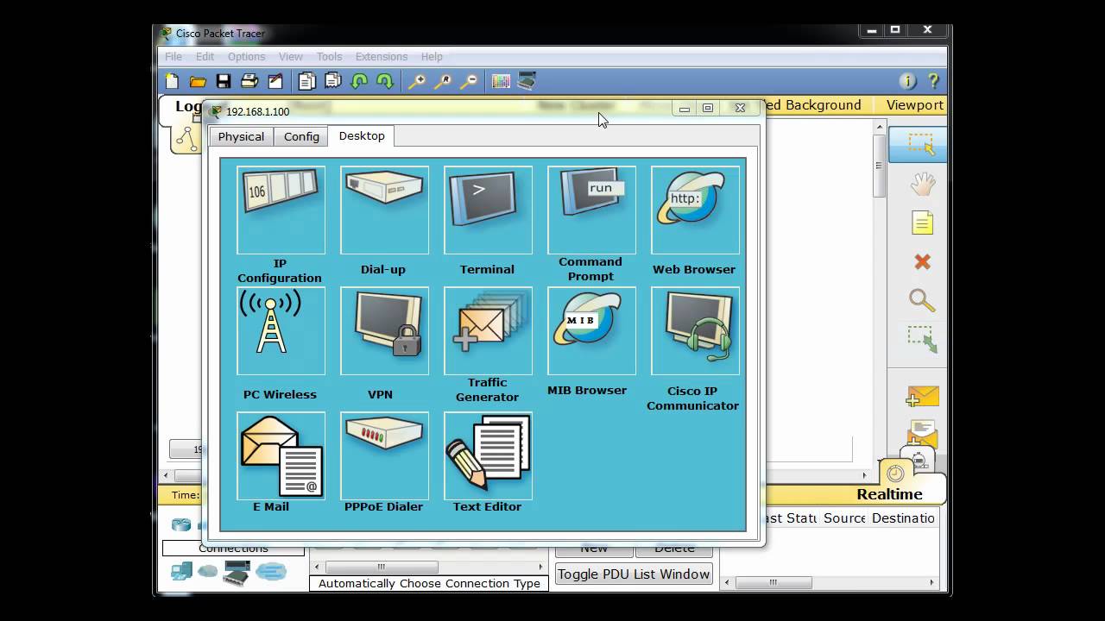
Task: Open the Custom Devices Dialog icon
Action: coord(527,81)
